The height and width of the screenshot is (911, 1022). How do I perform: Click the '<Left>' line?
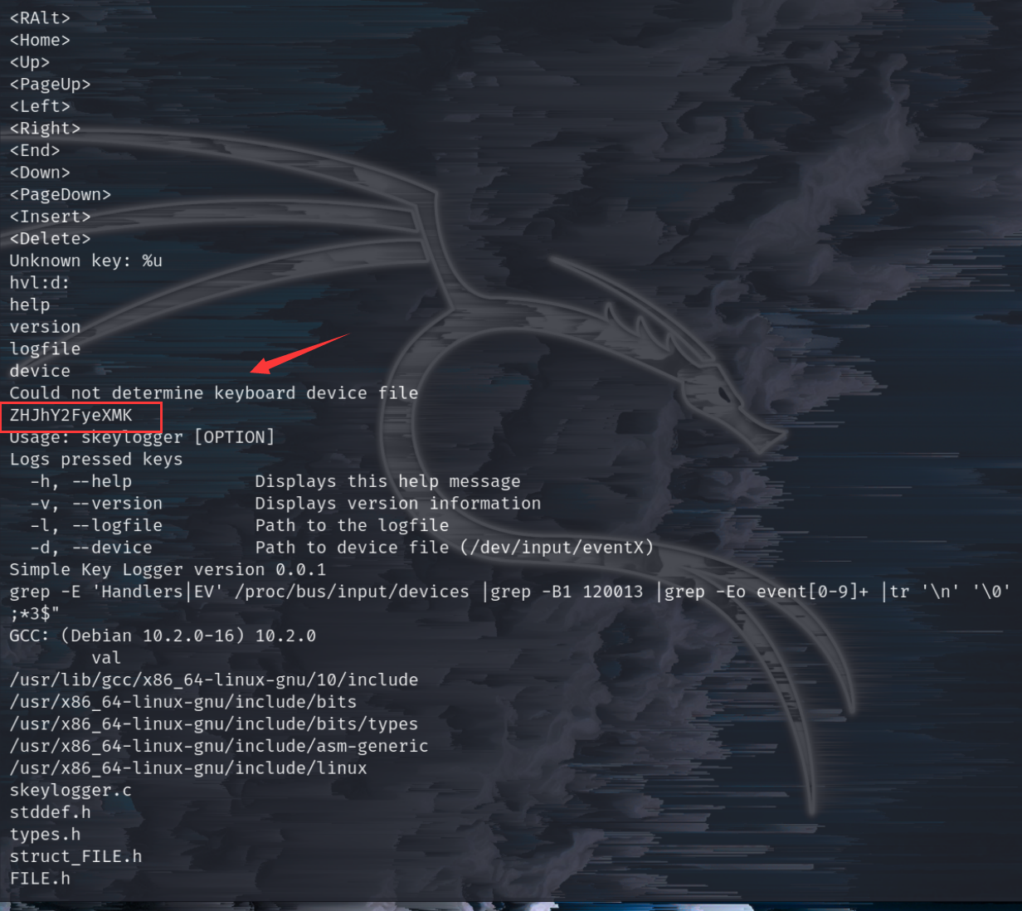tap(40, 106)
